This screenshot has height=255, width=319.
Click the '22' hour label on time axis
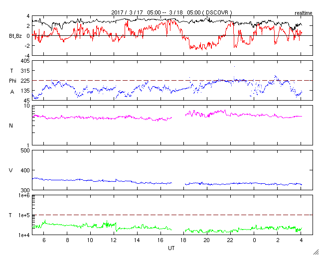click(230, 241)
